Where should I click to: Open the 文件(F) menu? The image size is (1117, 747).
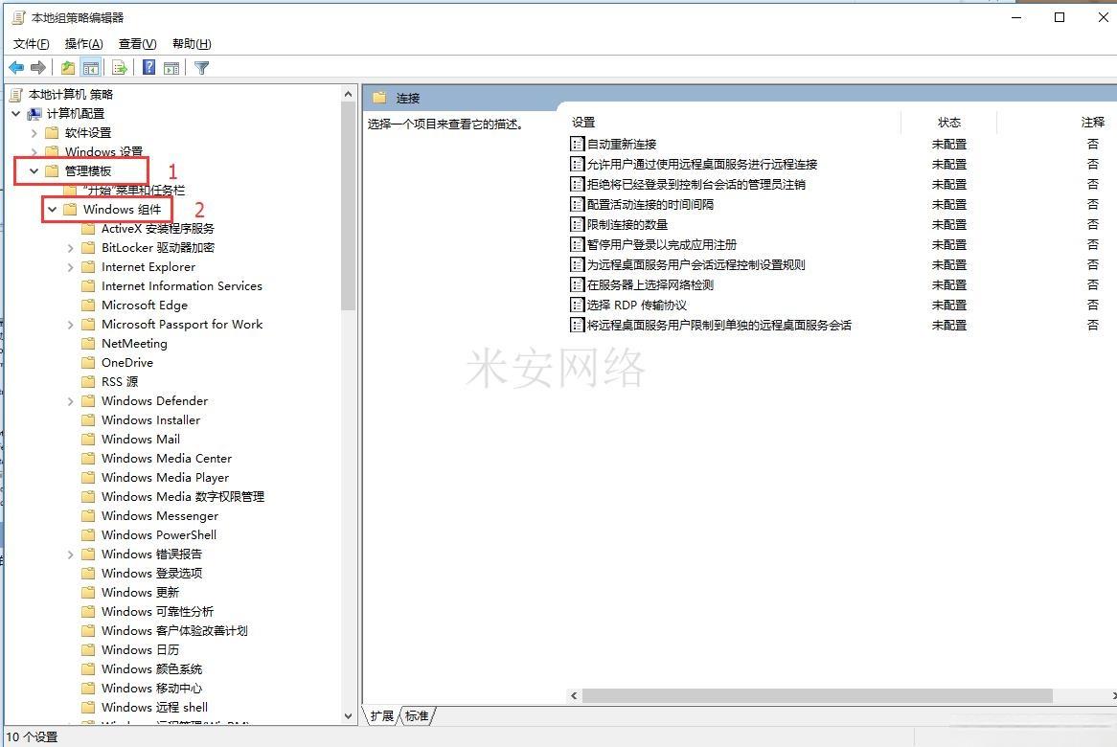pos(32,44)
